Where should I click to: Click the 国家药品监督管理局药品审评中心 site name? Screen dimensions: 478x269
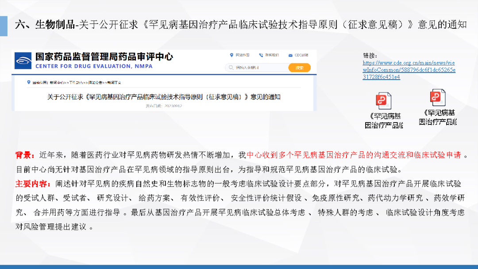coord(104,57)
